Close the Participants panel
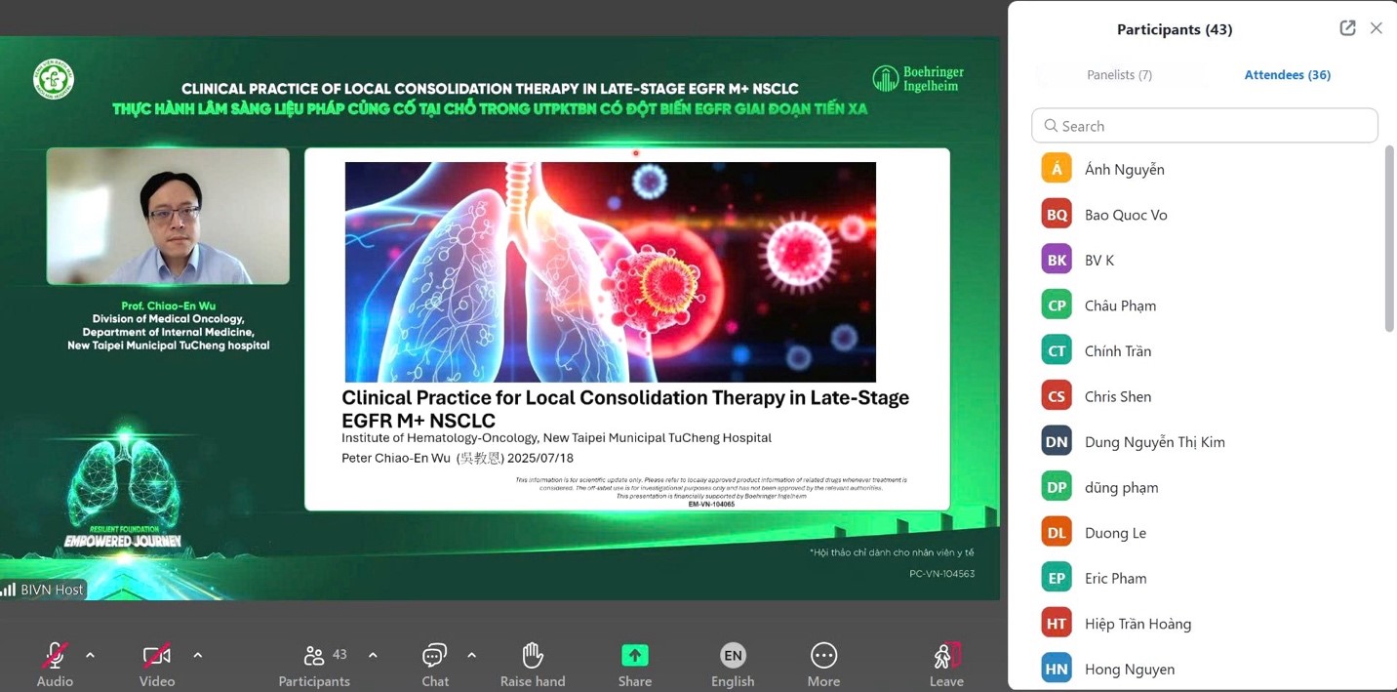1397x692 pixels. click(1376, 28)
